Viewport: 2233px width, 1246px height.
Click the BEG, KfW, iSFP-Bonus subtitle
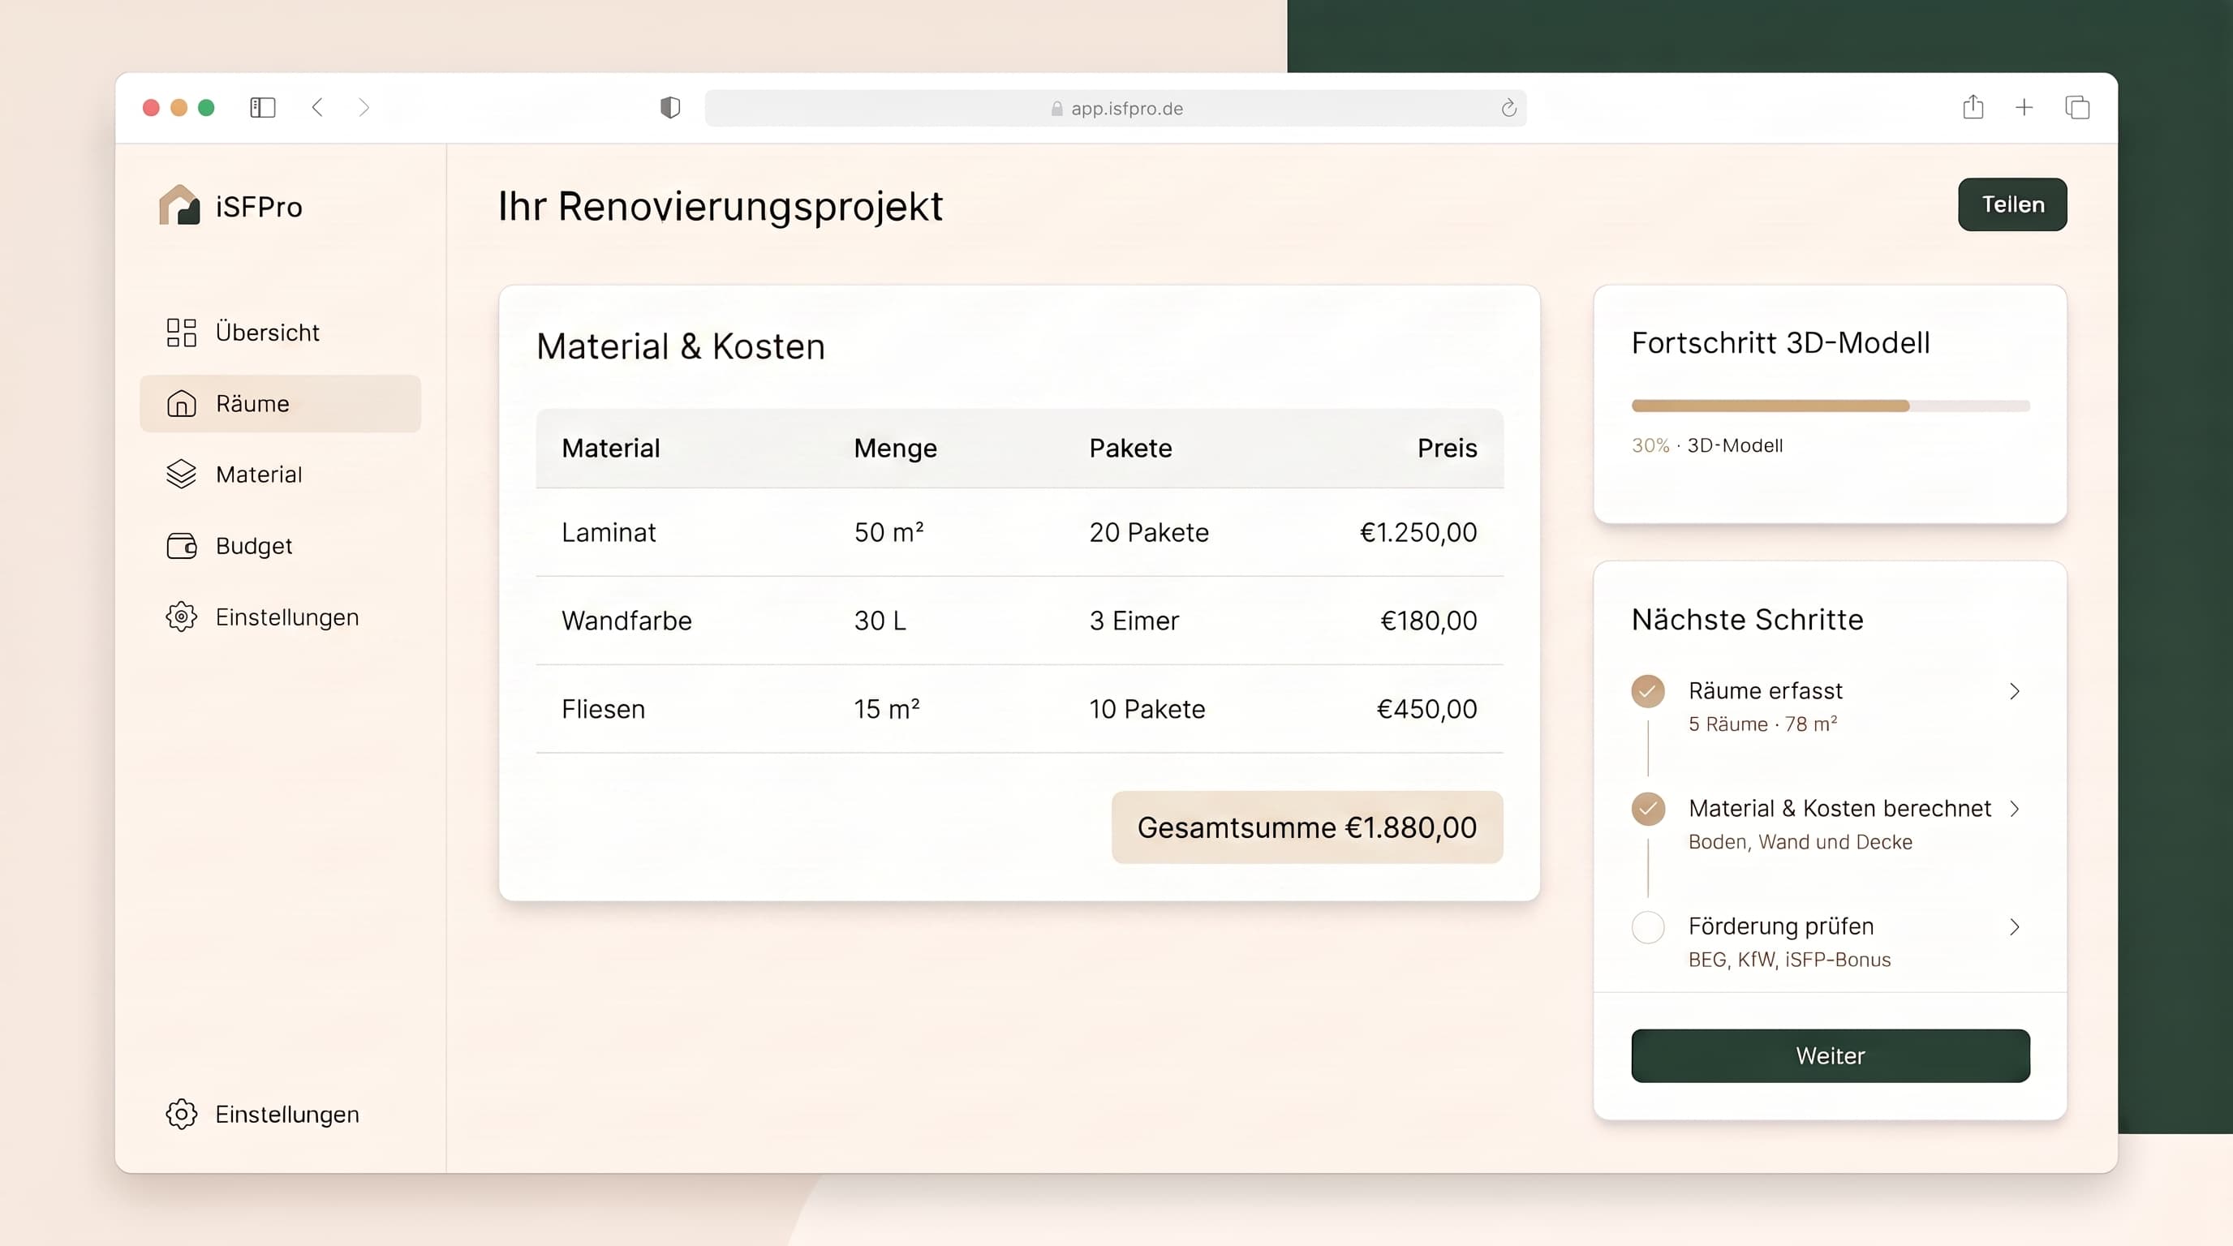coord(1789,959)
